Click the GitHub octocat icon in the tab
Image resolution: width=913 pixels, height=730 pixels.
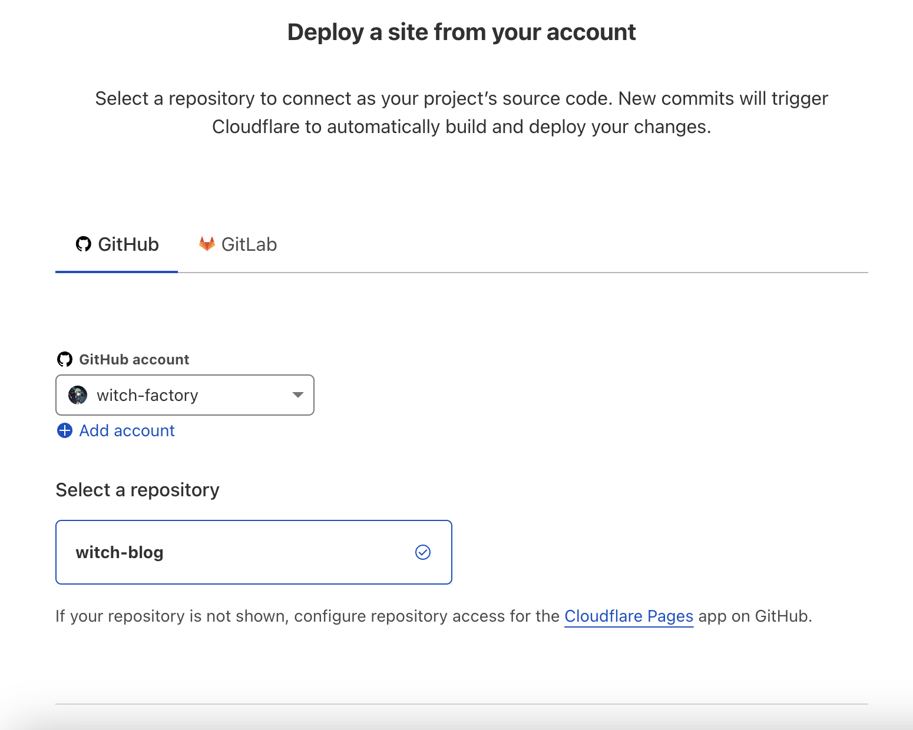pos(83,244)
